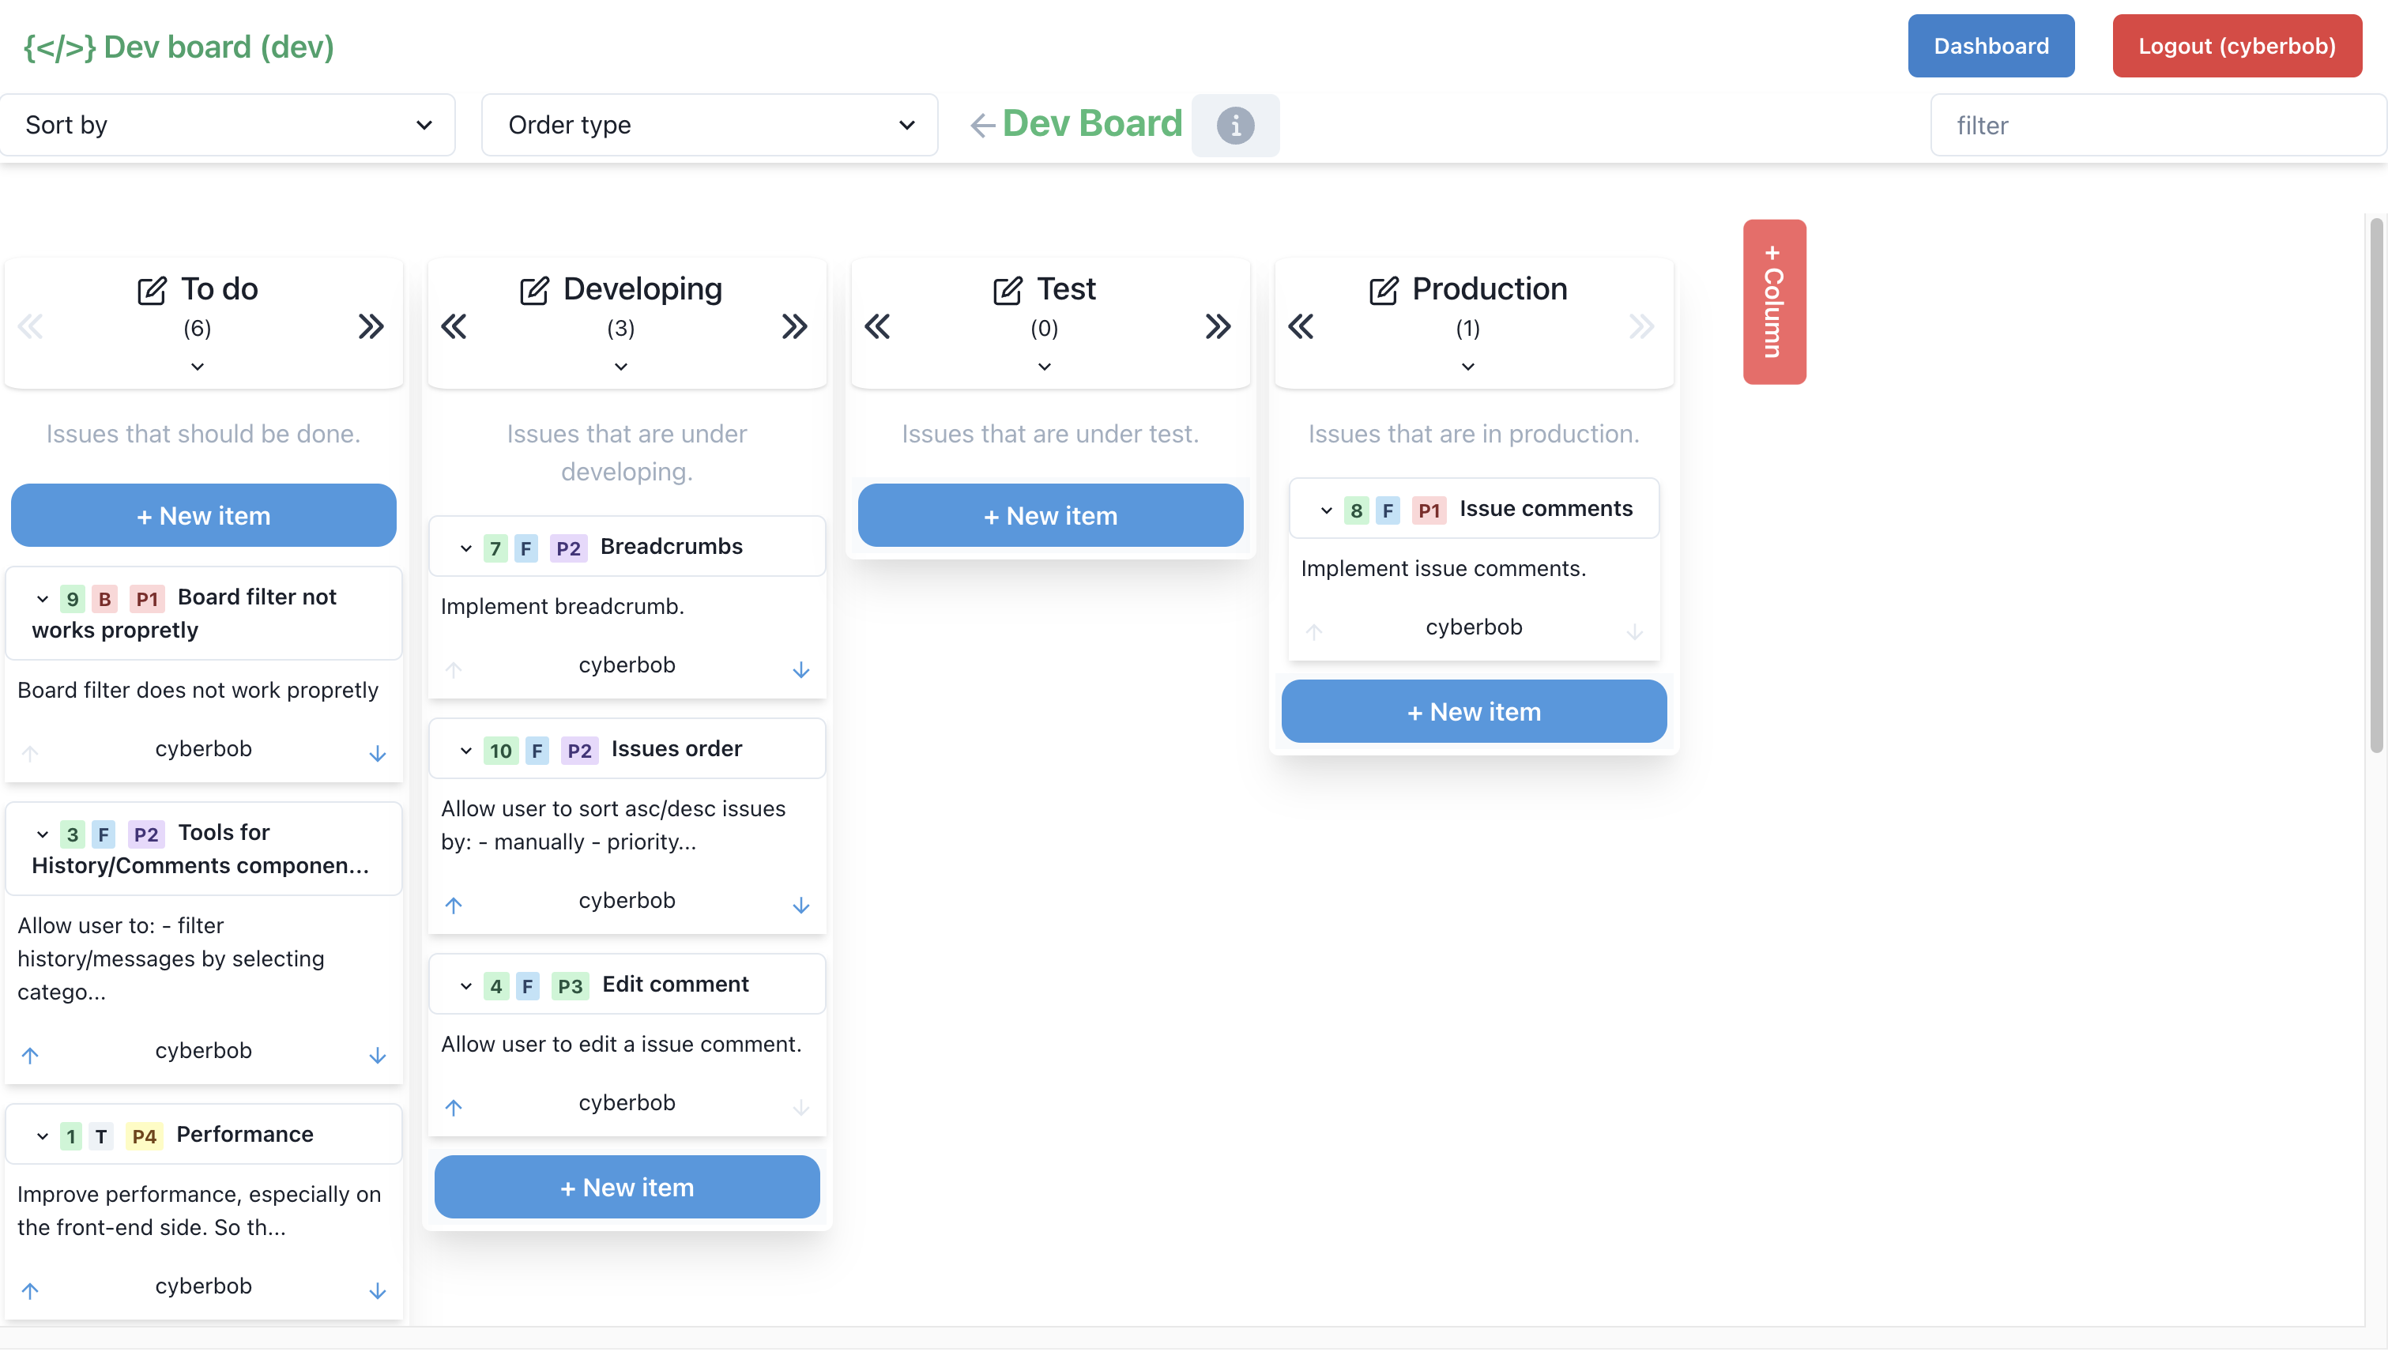Open the Order type dropdown
Screen dimensions: 2388x1367
[710, 125]
